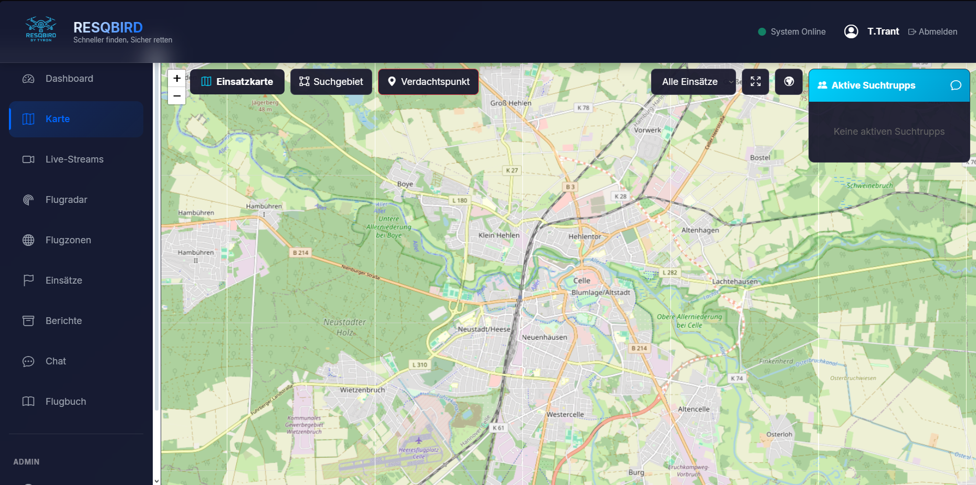The height and width of the screenshot is (485, 976).
Task: Click the globe map layer icon
Action: tap(789, 82)
